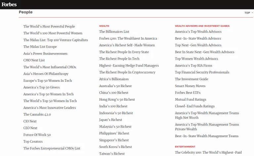Viewport: 254px width, 156px height.
Task: Open Asia's Heroes Of Philanthropy
Action: (x=46, y=74)
